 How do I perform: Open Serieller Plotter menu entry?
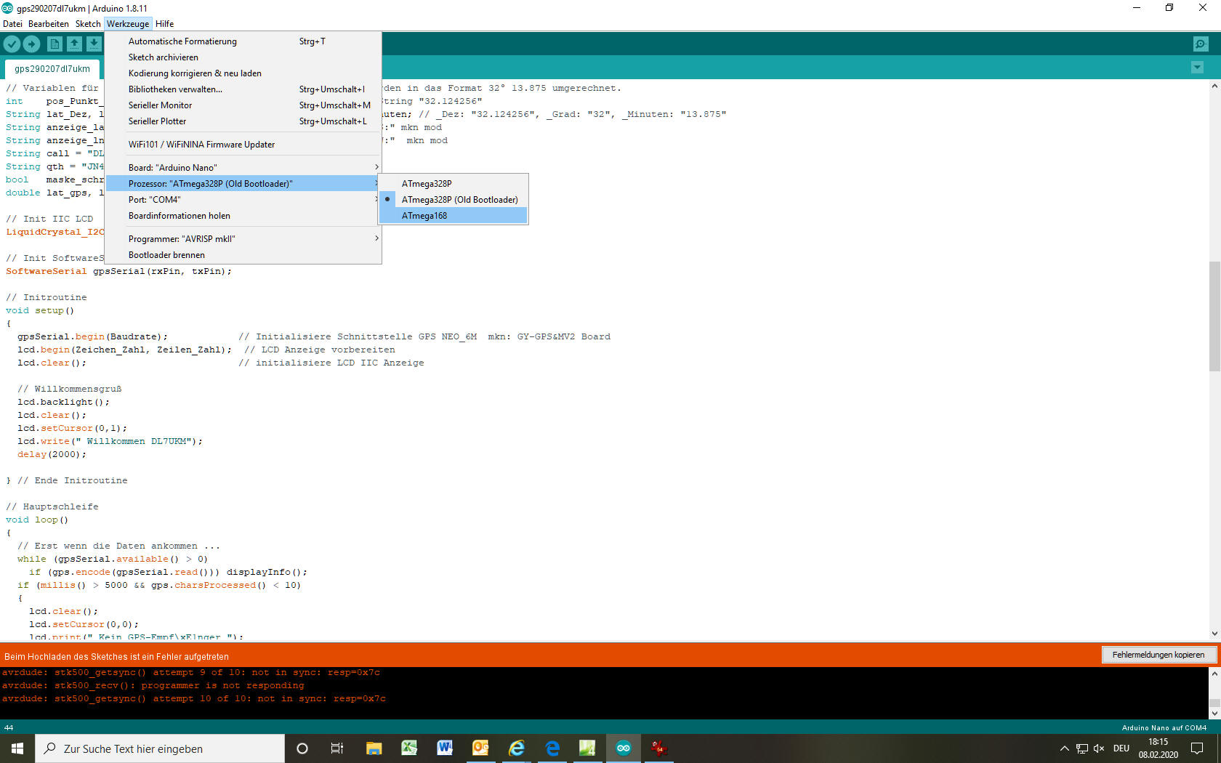point(243,121)
